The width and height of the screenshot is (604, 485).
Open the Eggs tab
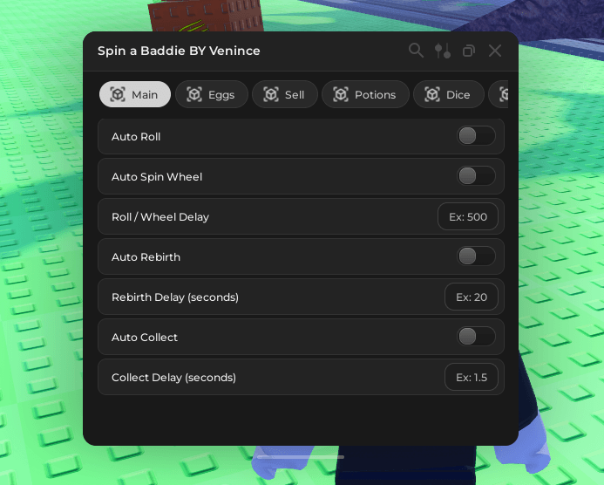(212, 94)
